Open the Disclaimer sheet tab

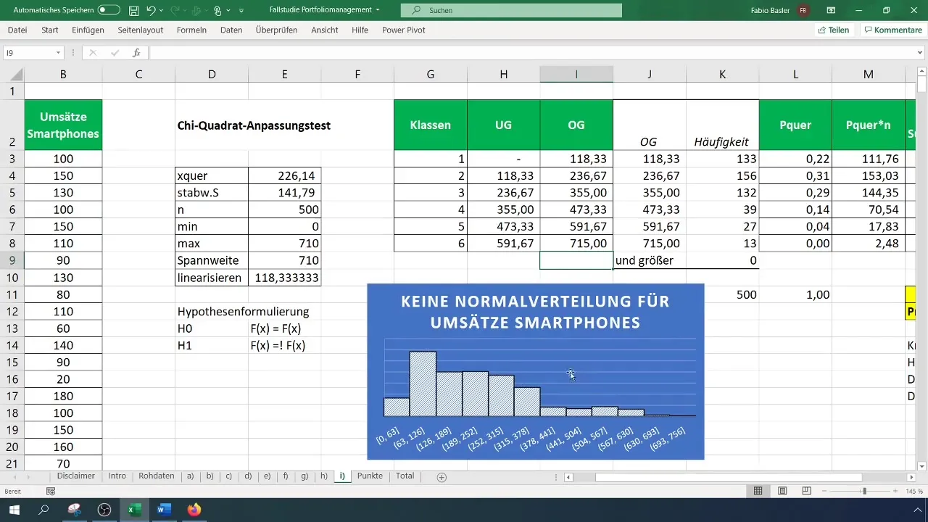tap(76, 476)
